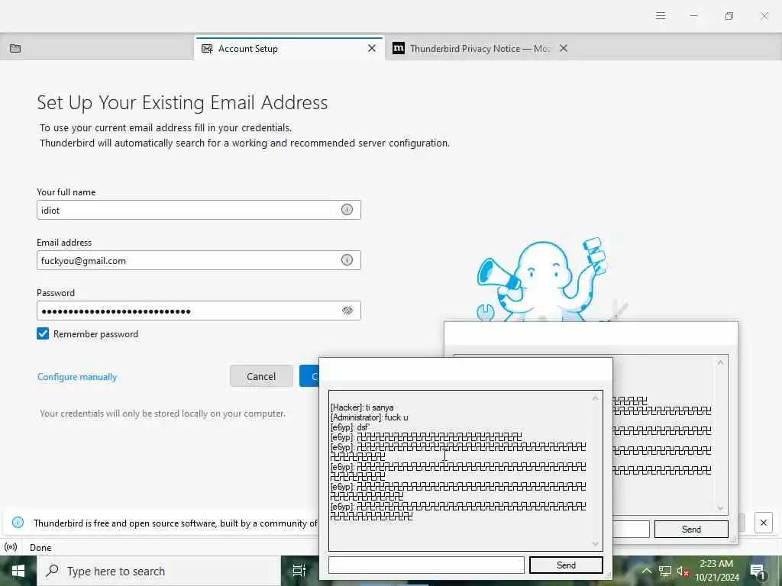The width and height of the screenshot is (782, 586).
Task: Select the '[Hacker]: ti sanya' chat line
Action: pyautogui.click(x=362, y=407)
